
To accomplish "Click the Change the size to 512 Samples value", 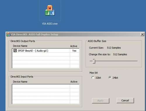I will (x=120, y=54).
